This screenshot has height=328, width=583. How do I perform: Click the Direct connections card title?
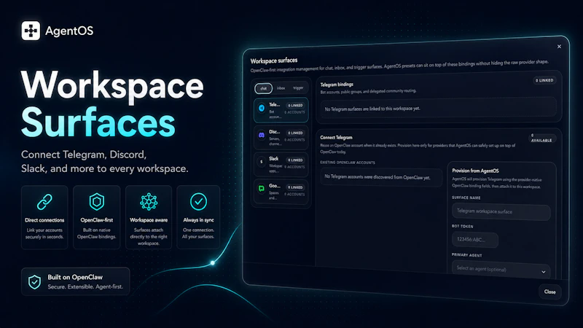pos(44,220)
